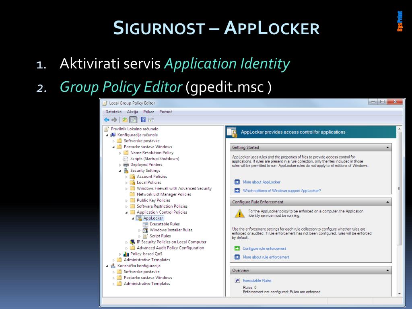Expand the Public Key Policies node
This screenshot has width=412, height=309.
126,200
